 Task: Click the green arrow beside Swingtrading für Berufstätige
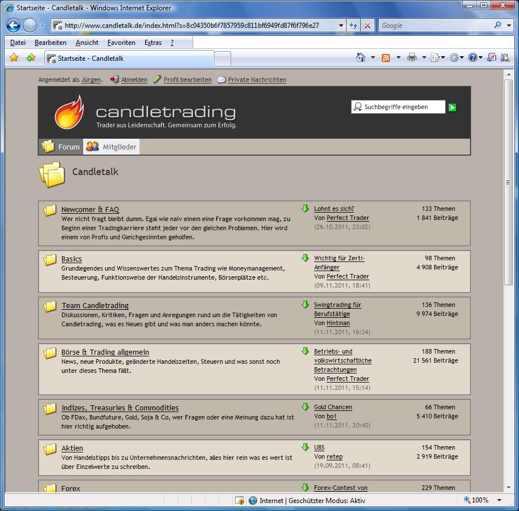305,305
